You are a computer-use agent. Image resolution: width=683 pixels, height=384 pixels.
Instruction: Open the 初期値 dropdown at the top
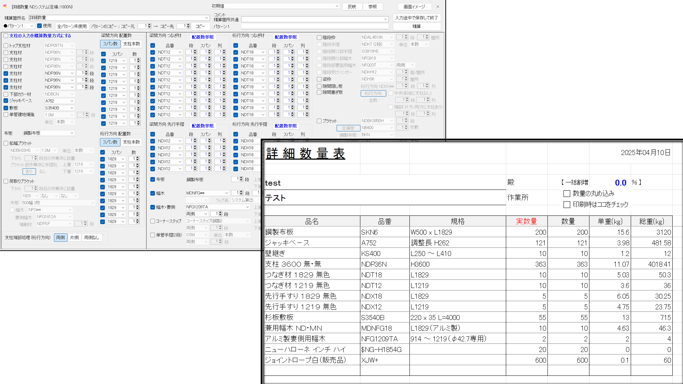337,6
